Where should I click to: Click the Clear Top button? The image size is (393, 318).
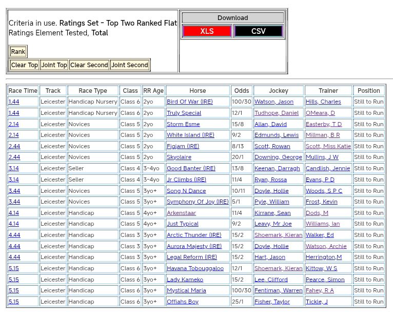(25, 65)
